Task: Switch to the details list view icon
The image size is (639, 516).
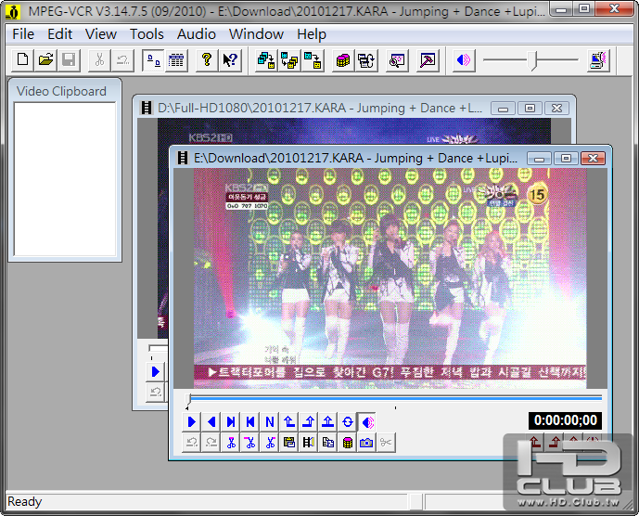Action: (176, 60)
